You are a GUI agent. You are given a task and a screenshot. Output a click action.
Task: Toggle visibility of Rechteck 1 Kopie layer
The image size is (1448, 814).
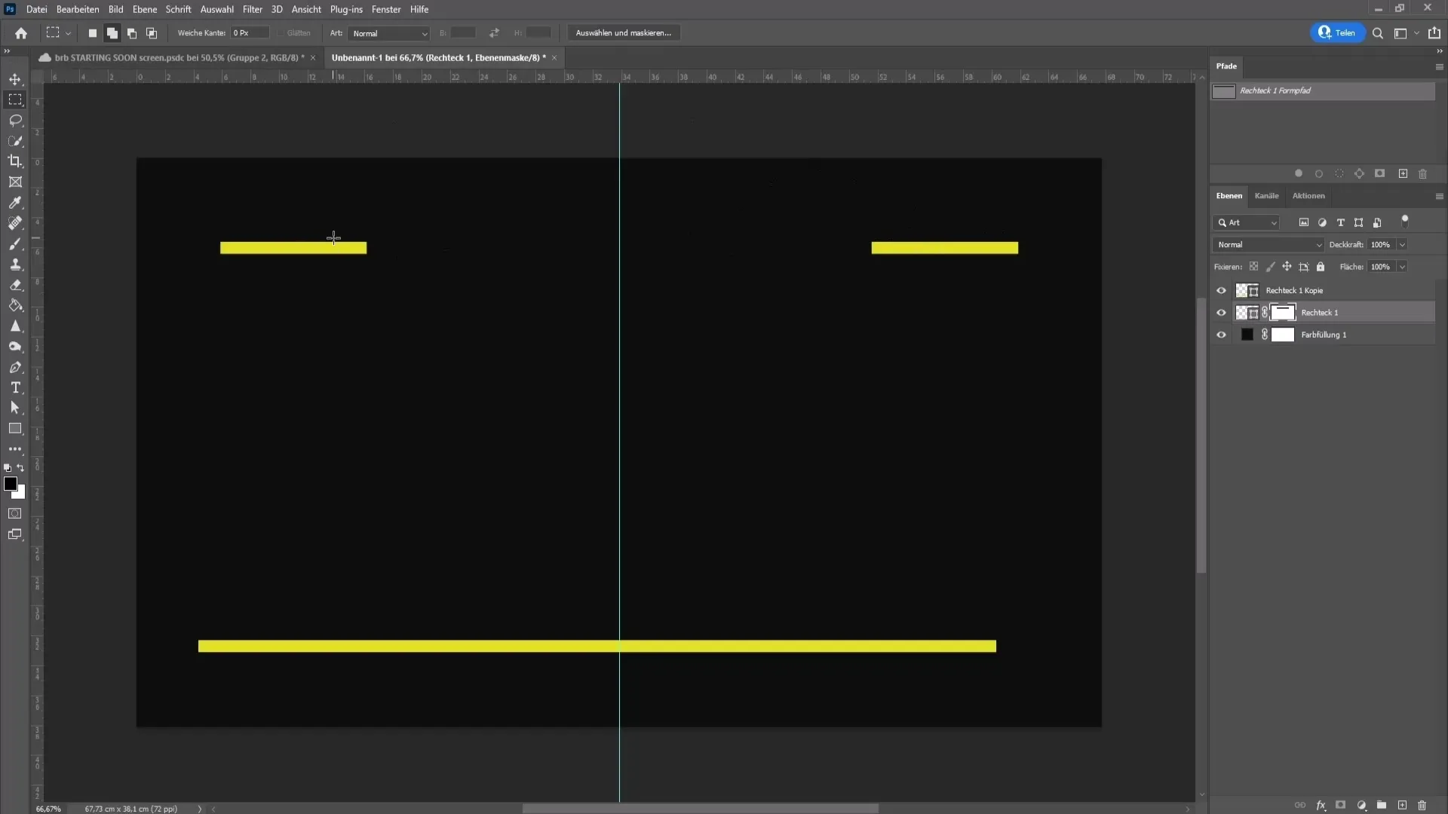(1221, 290)
